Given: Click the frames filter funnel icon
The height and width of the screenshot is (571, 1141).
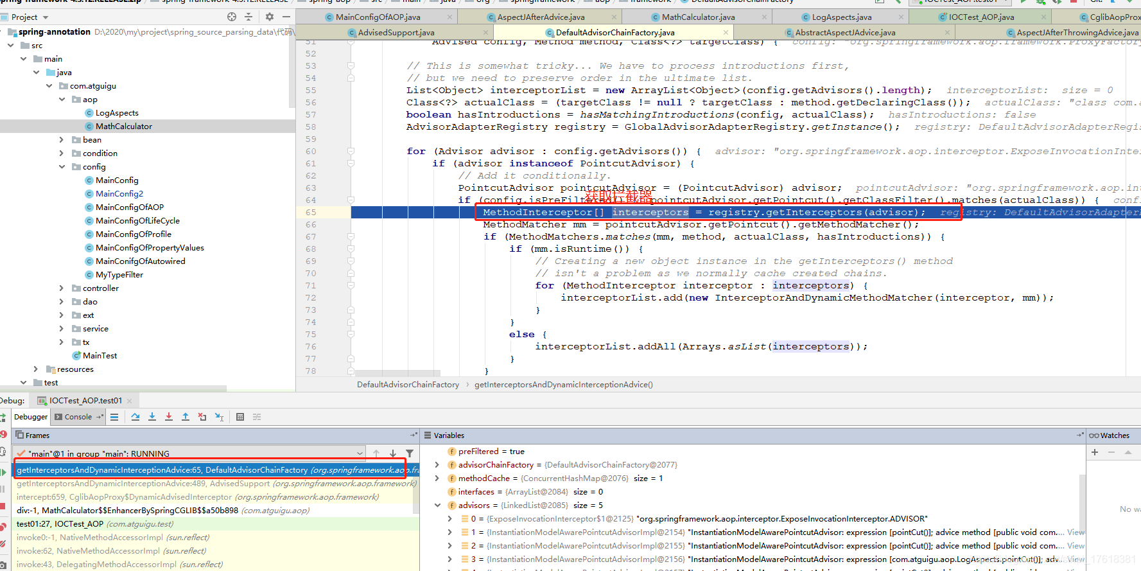Looking at the screenshot, I should [x=410, y=453].
